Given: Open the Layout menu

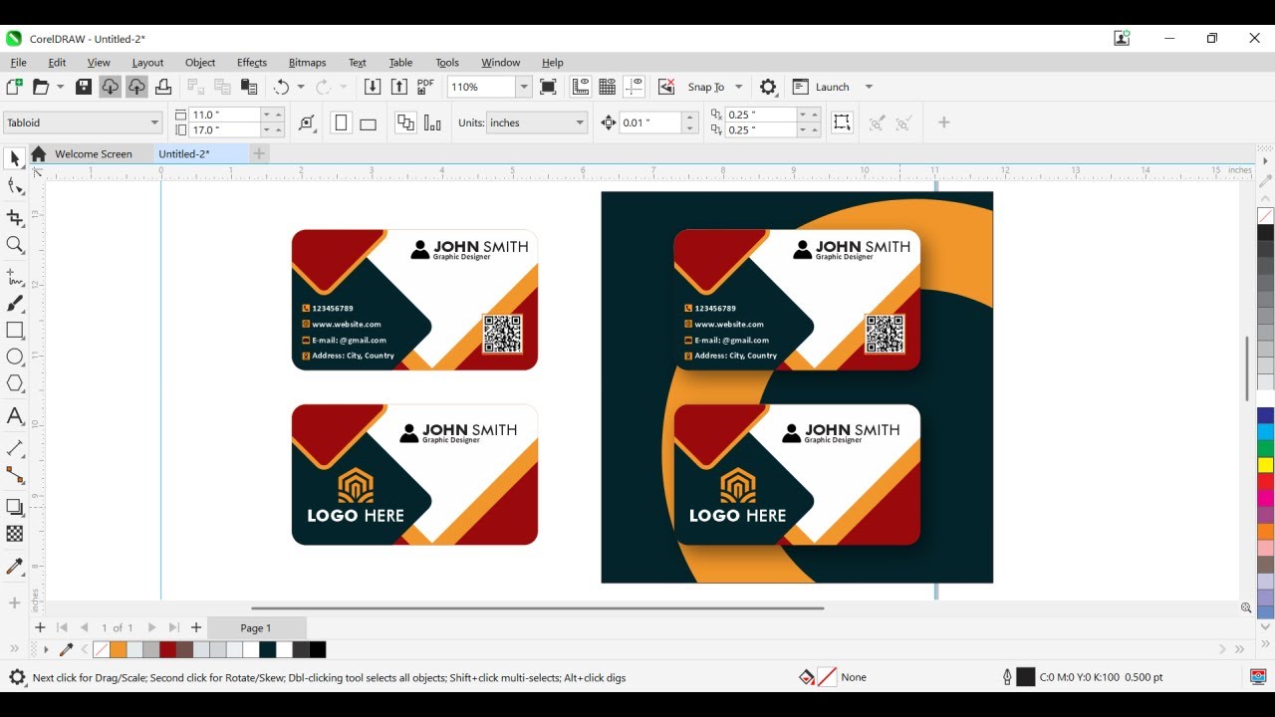Looking at the screenshot, I should 147,62.
